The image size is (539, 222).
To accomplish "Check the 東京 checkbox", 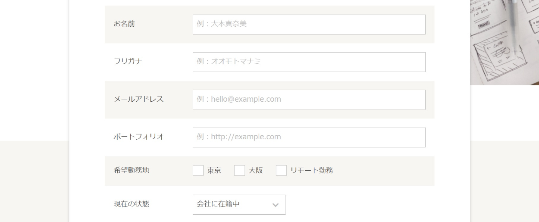I will [198, 171].
